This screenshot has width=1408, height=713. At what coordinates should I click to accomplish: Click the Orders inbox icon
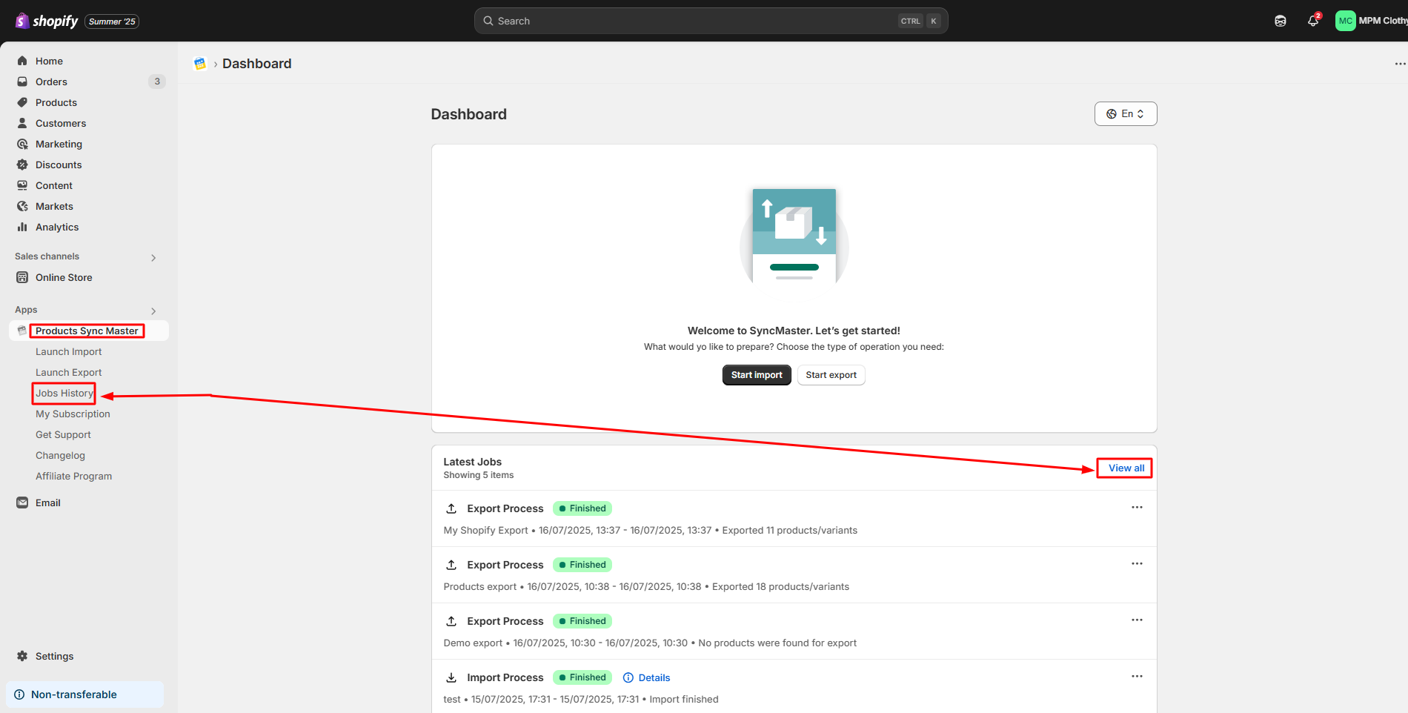click(x=22, y=82)
